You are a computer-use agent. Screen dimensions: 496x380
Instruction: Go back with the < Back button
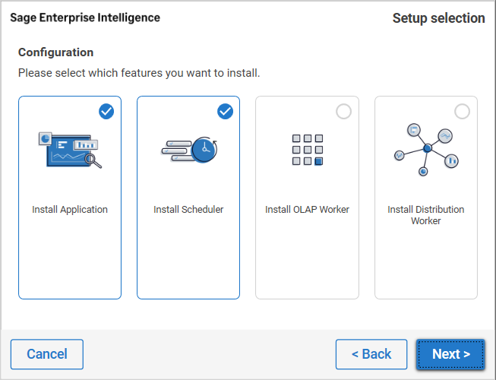(x=371, y=354)
